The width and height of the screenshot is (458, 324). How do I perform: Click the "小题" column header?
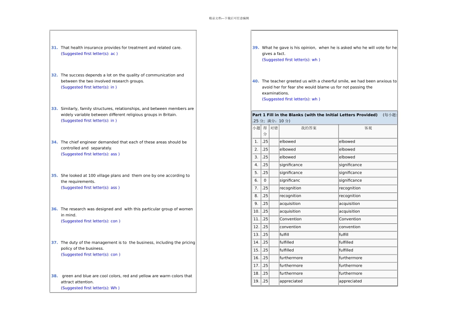pos(256,128)
